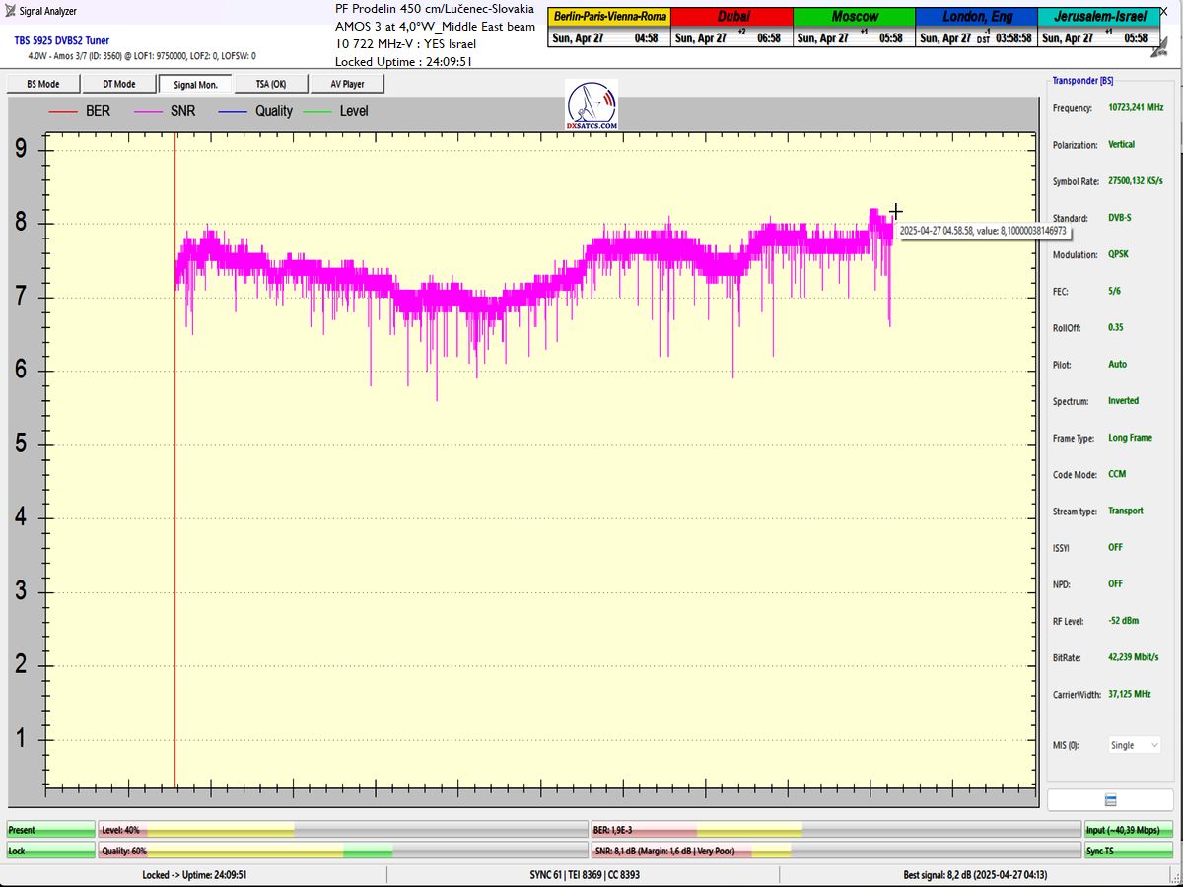Click the green Present status indicator

coord(51,831)
